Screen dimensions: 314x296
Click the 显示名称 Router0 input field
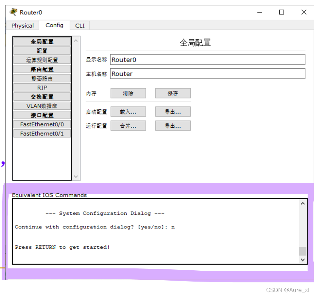coord(208,60)
